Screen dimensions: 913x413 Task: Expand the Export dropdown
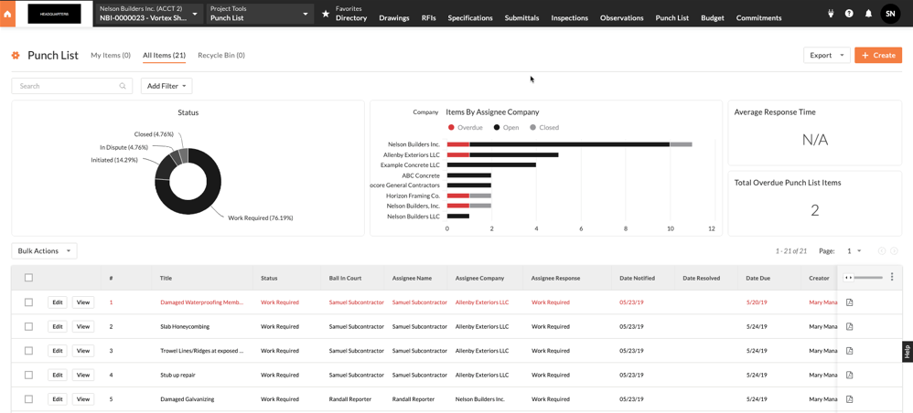[x=826, y=55]
